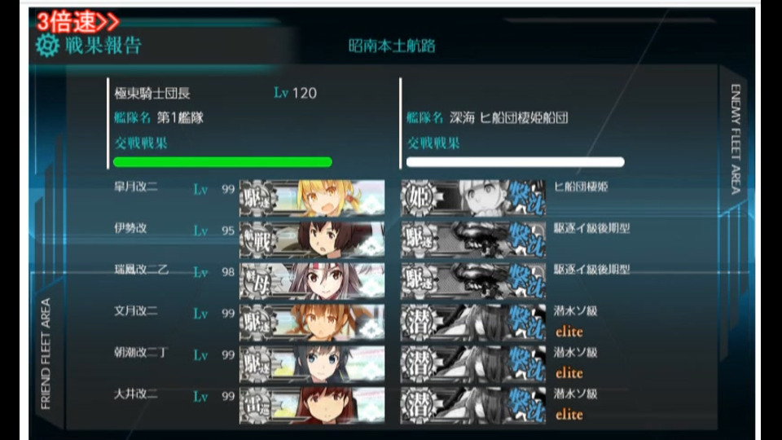Click the 瑞鳳改二乙 light carrier badge icon
Screen dimensions: 782x440
[x=257, y=281]
